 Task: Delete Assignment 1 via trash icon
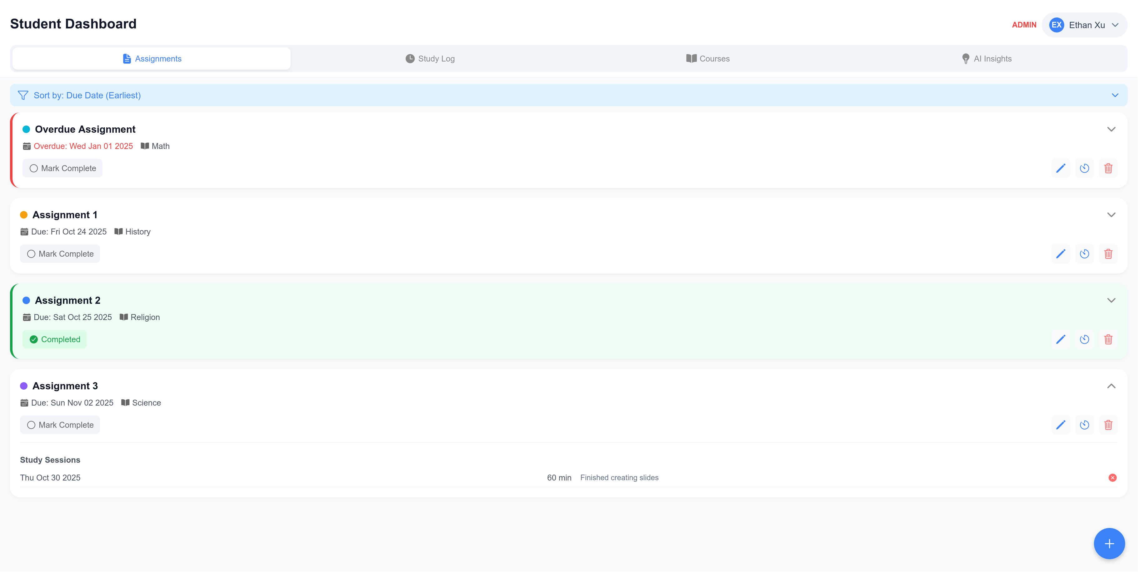(x=1108, y=254)
